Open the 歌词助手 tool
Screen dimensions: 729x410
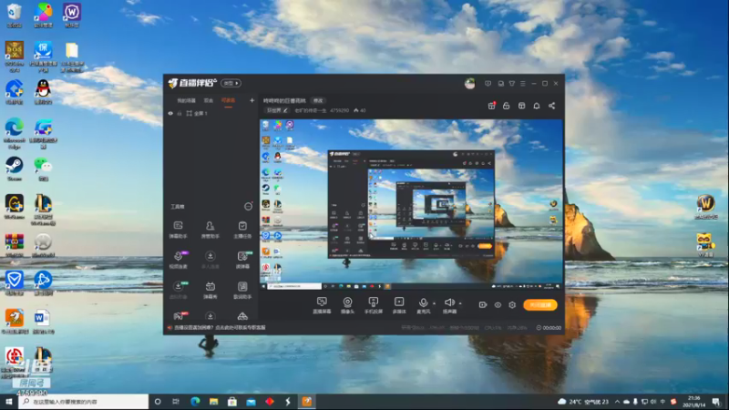pos(242,290)
